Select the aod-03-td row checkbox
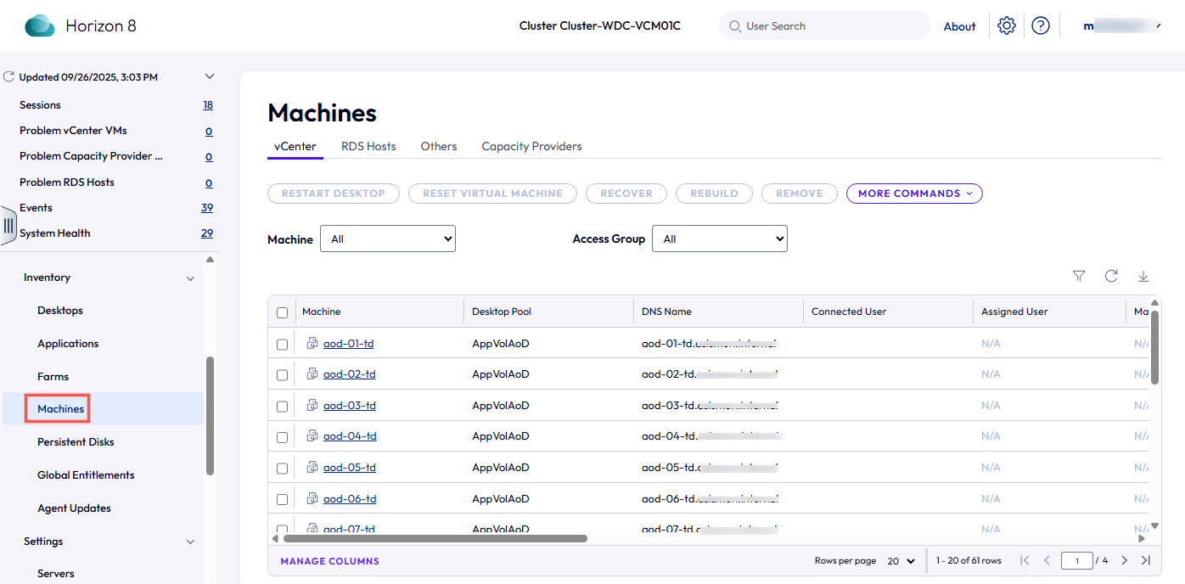Screen dimensions: 1185x584 click(283, 406)
